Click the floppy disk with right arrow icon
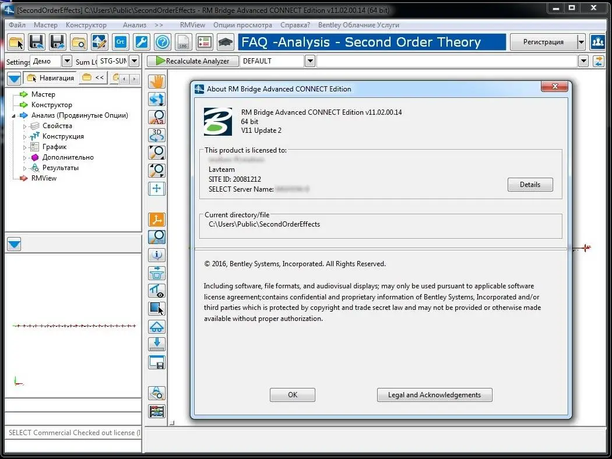 pos(57,42)
